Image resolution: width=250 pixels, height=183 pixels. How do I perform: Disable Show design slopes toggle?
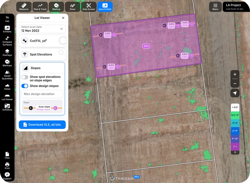(x=25, y=86)
